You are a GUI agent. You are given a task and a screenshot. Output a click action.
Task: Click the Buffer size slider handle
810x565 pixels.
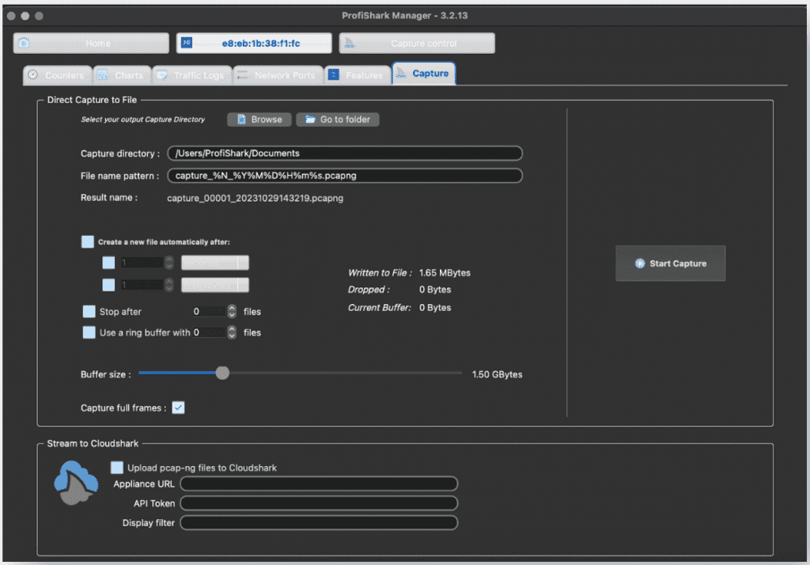[222, 374]
